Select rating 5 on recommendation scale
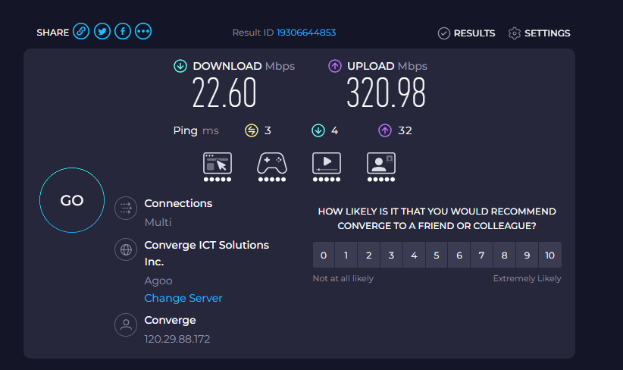The image size is (623, 370). [437, 256]
